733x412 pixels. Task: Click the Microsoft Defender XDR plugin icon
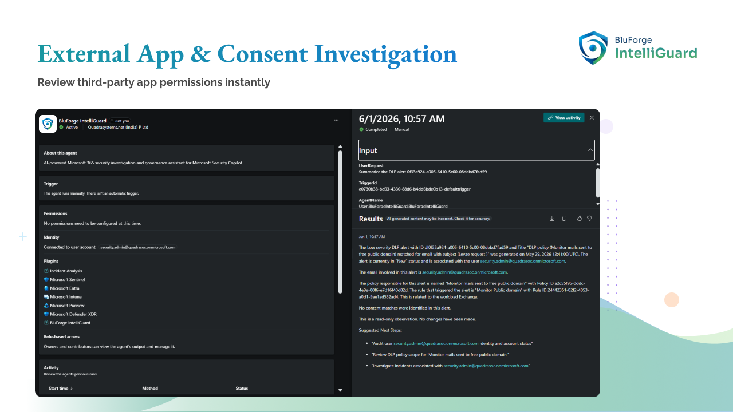pyautogui.click(x=46, y=314)
